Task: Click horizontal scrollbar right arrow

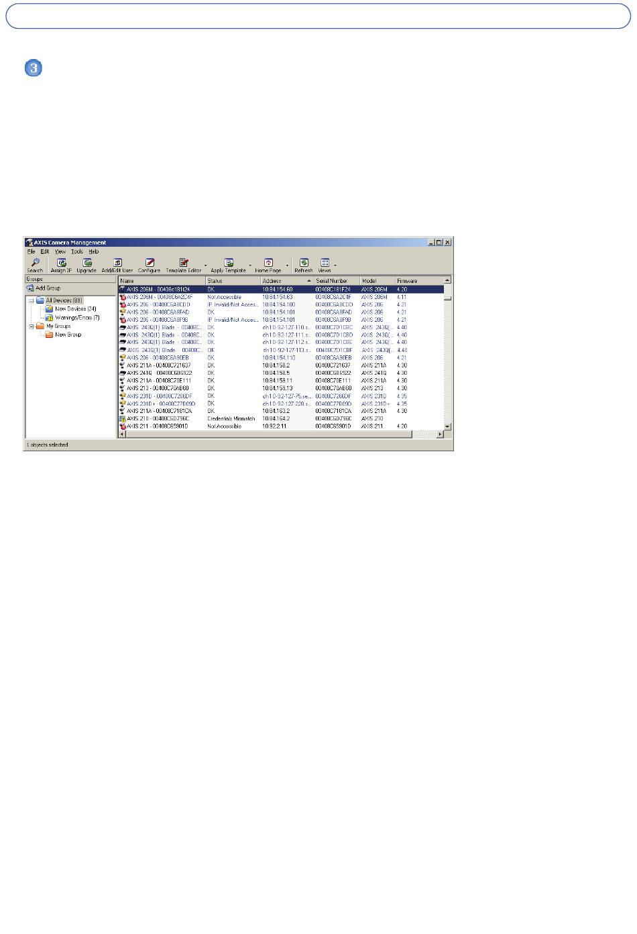Action: point(440,434)
